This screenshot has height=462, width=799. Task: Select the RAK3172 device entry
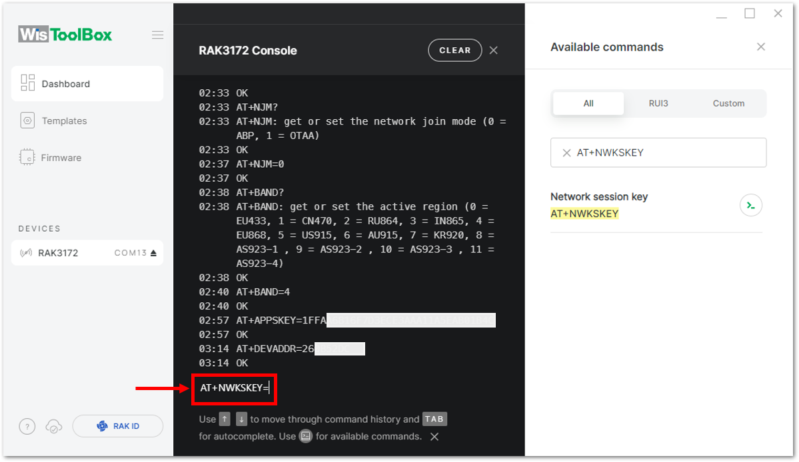[87, 253]
